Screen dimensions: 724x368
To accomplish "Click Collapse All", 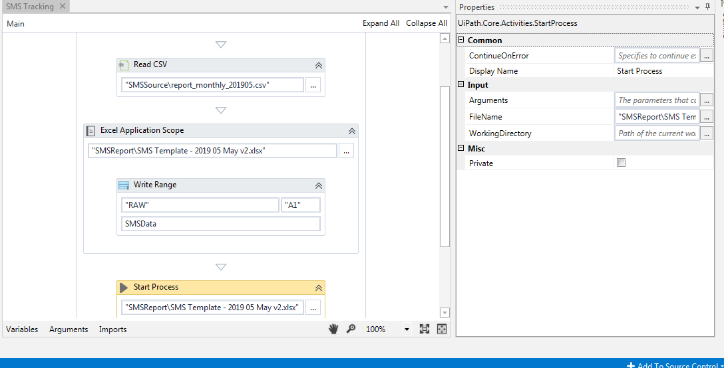I will click(x=426, y=23).
